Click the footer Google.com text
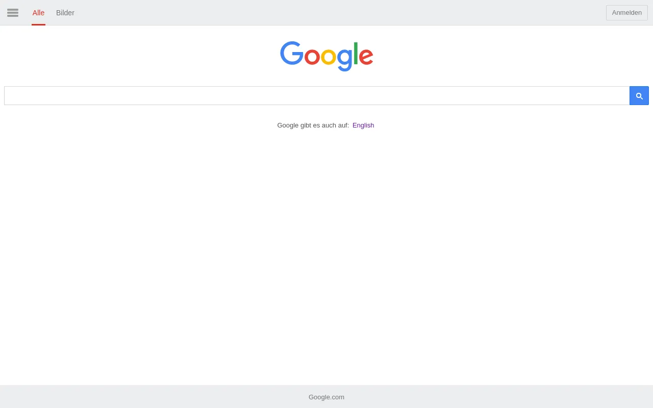 pyautogui.click(x=326, y=397)
